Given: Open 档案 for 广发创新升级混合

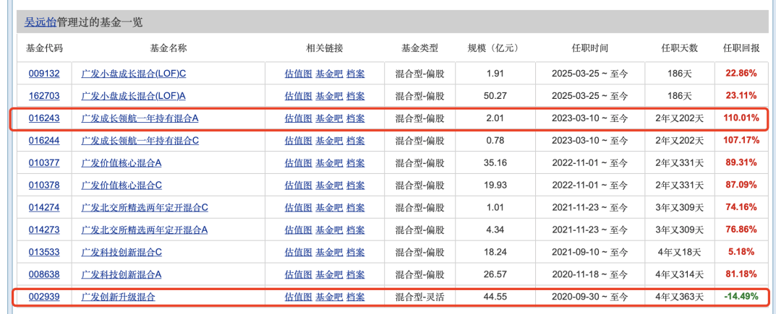Looking at the screenshot, I should (x=355, y=297).
